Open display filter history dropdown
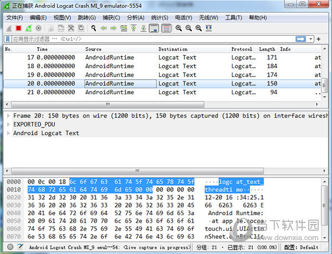This screenshot has width=332, height=254. (310, 39)
